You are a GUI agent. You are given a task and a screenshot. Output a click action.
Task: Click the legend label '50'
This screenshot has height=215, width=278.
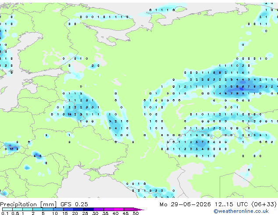pos(135,213)
